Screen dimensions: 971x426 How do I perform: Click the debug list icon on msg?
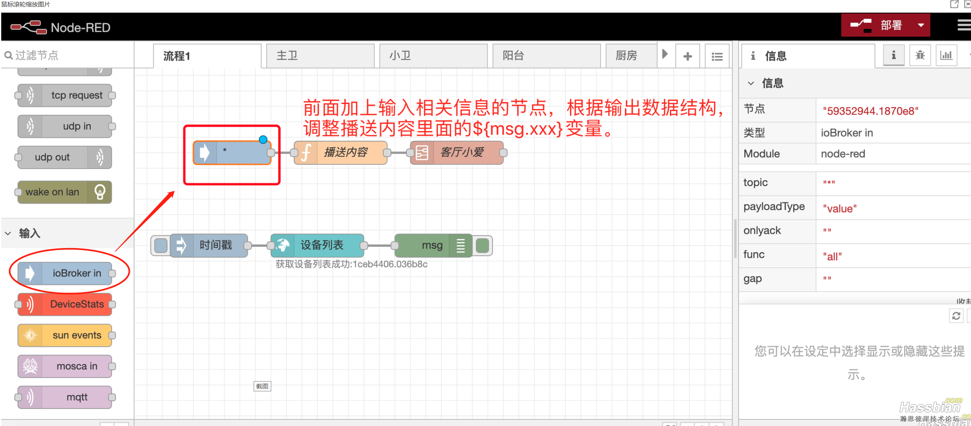point(461,246)
